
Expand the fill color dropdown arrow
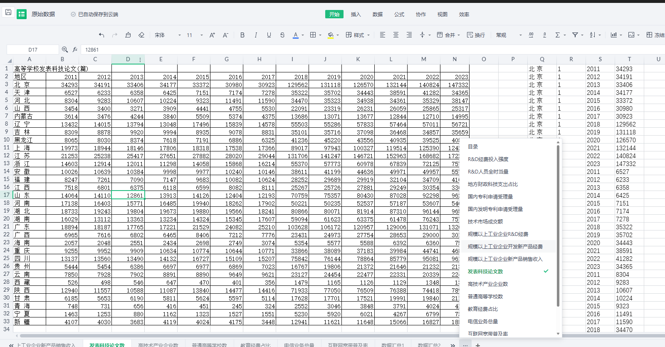click(338, 35)
